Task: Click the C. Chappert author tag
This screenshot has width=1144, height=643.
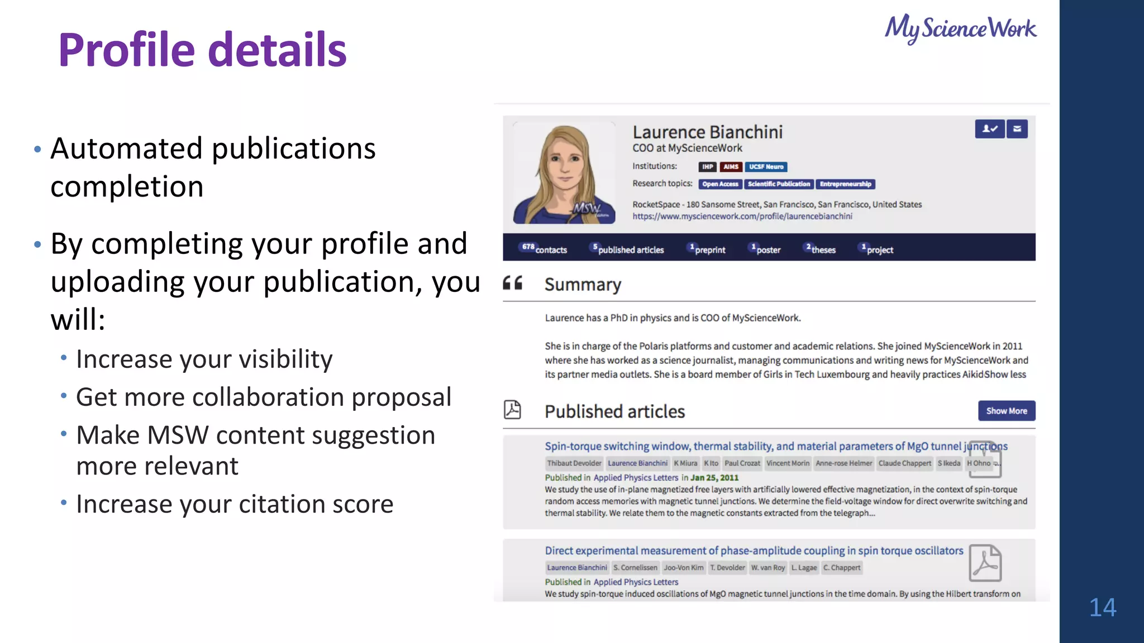Action: pos(842,568)
